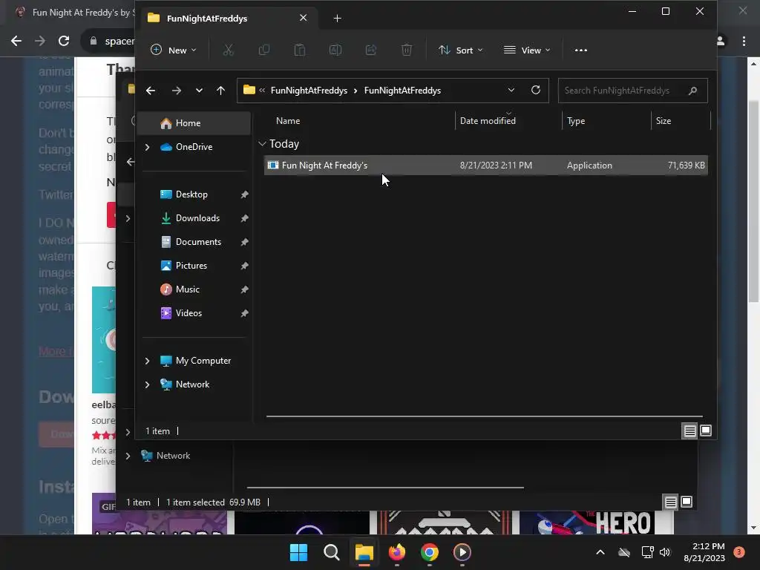Screen dimensions: 760x570
Task: Sort by Type column header
Action: tap(576, 121)
